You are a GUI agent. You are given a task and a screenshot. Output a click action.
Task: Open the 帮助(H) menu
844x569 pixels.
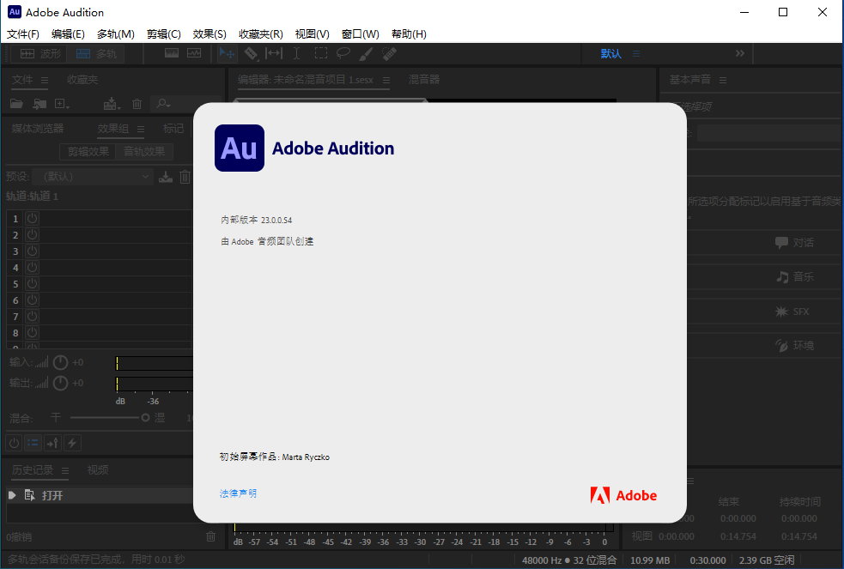click(x=409, y=33)
